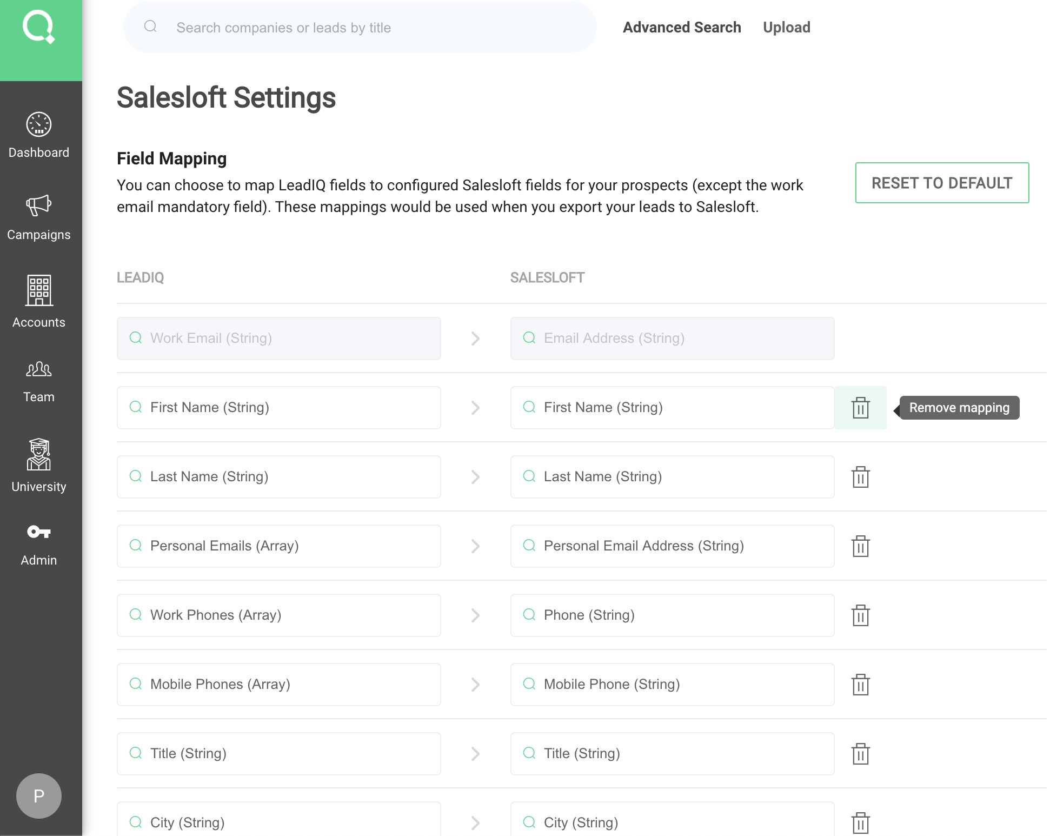
Task: Open Salesloft Personal Email Address selector
Action: 672,546
